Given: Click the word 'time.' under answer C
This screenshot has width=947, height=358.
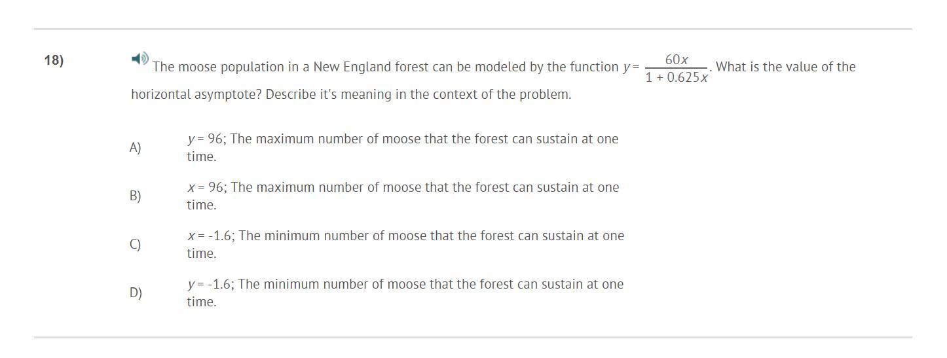Looking at the screenshot, I should [202, 253].
